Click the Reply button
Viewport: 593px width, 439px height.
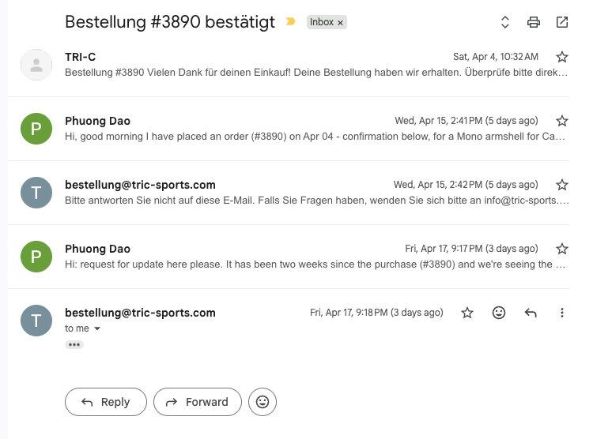[106, 402]
